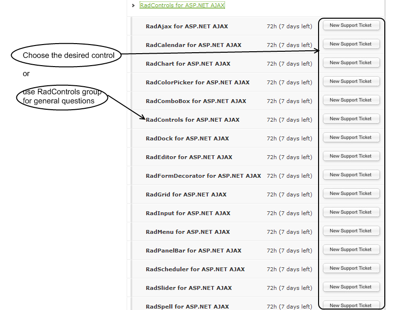This screenshot has height=310, width=415.
Task: Click RadEditor for ASP.NET AJAX text
Action: point(189,157)
